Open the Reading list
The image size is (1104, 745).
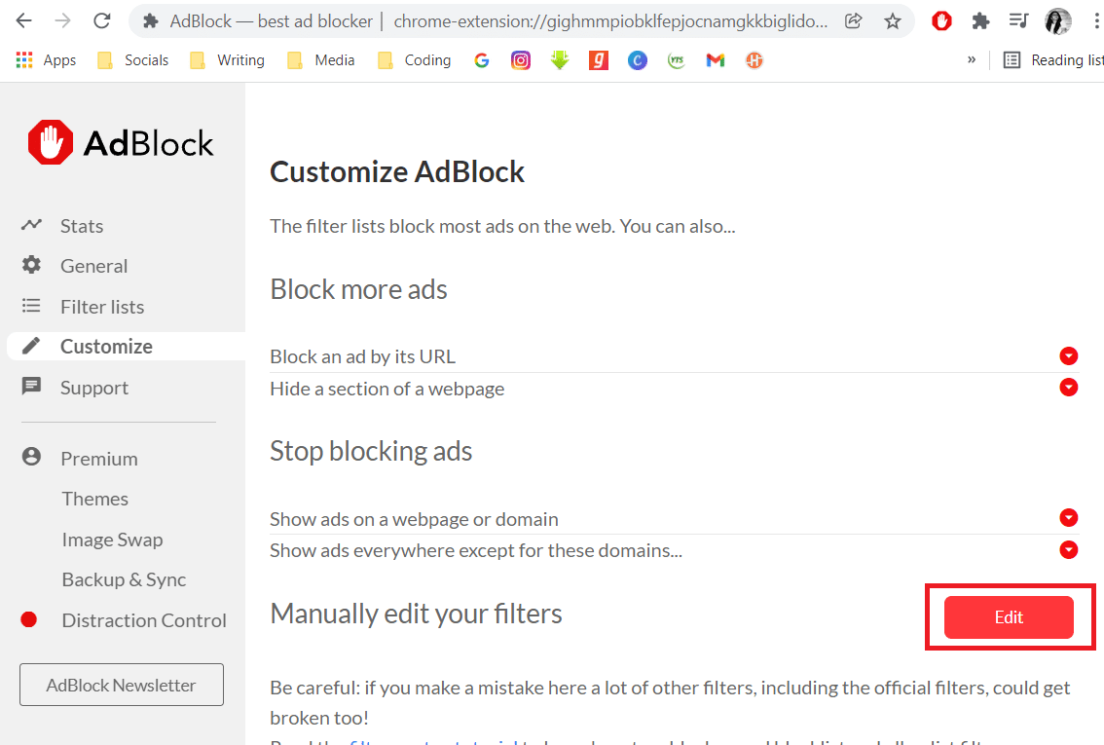tap(1053, 60)
